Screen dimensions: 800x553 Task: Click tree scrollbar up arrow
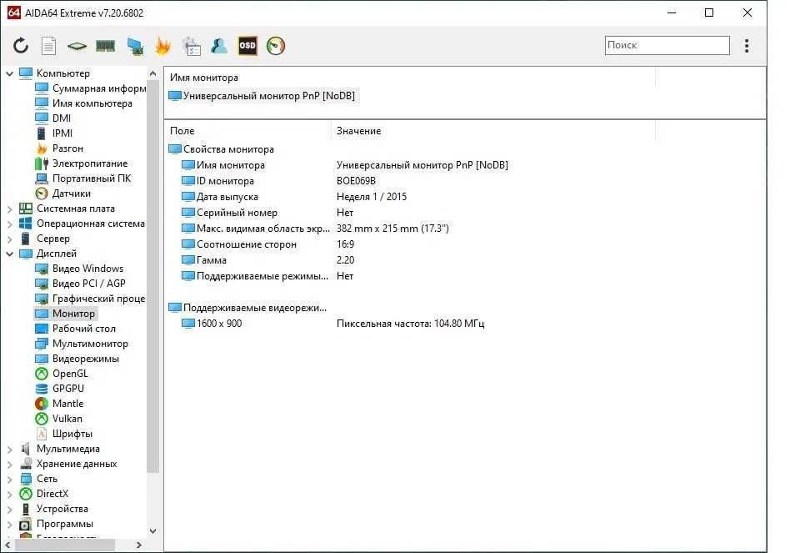(x=152, y=74)
